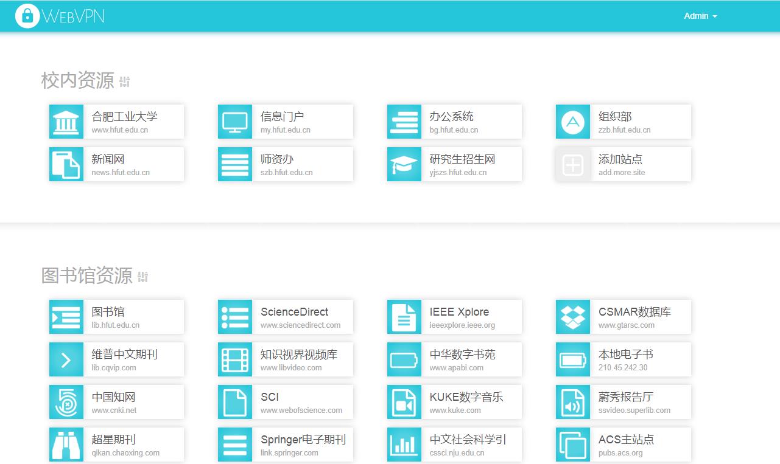This screenshot has width=780, height=464.
Task: Open the SCI database link
Action: coord(270,396)
